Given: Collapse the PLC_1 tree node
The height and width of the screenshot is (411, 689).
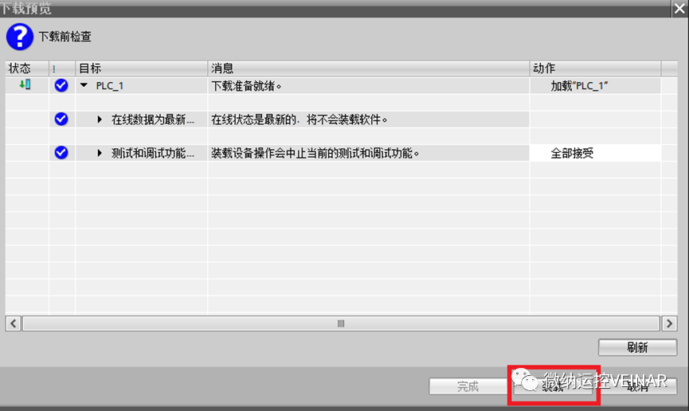Looking at the screenshot, I should 84,86.
